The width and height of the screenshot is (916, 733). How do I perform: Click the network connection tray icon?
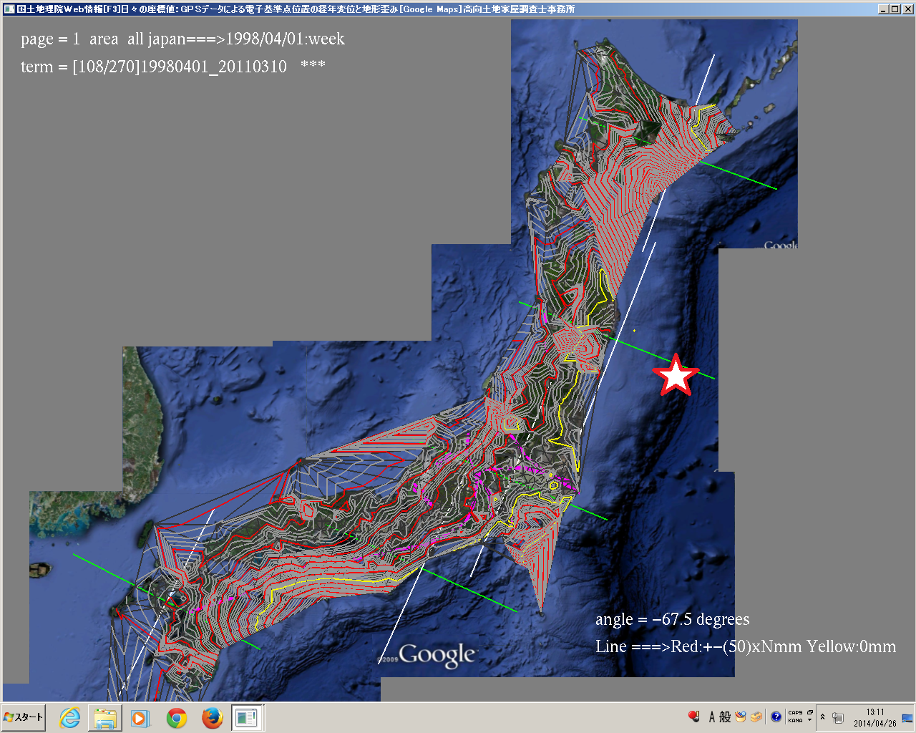[838, 718]
